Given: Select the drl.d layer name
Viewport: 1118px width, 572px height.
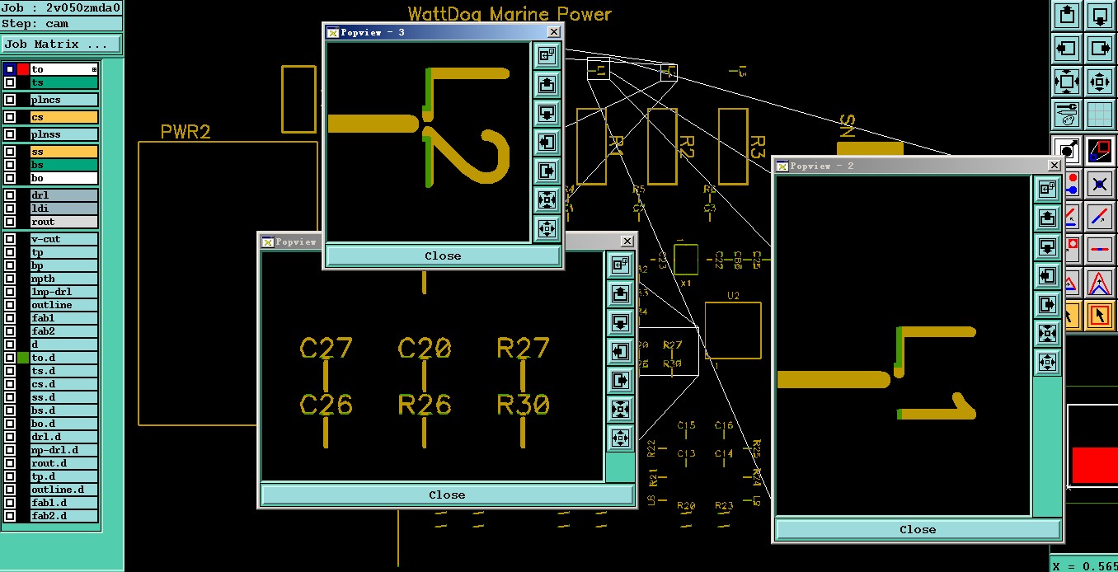Looking at the screenshot, I should [64, 437].
